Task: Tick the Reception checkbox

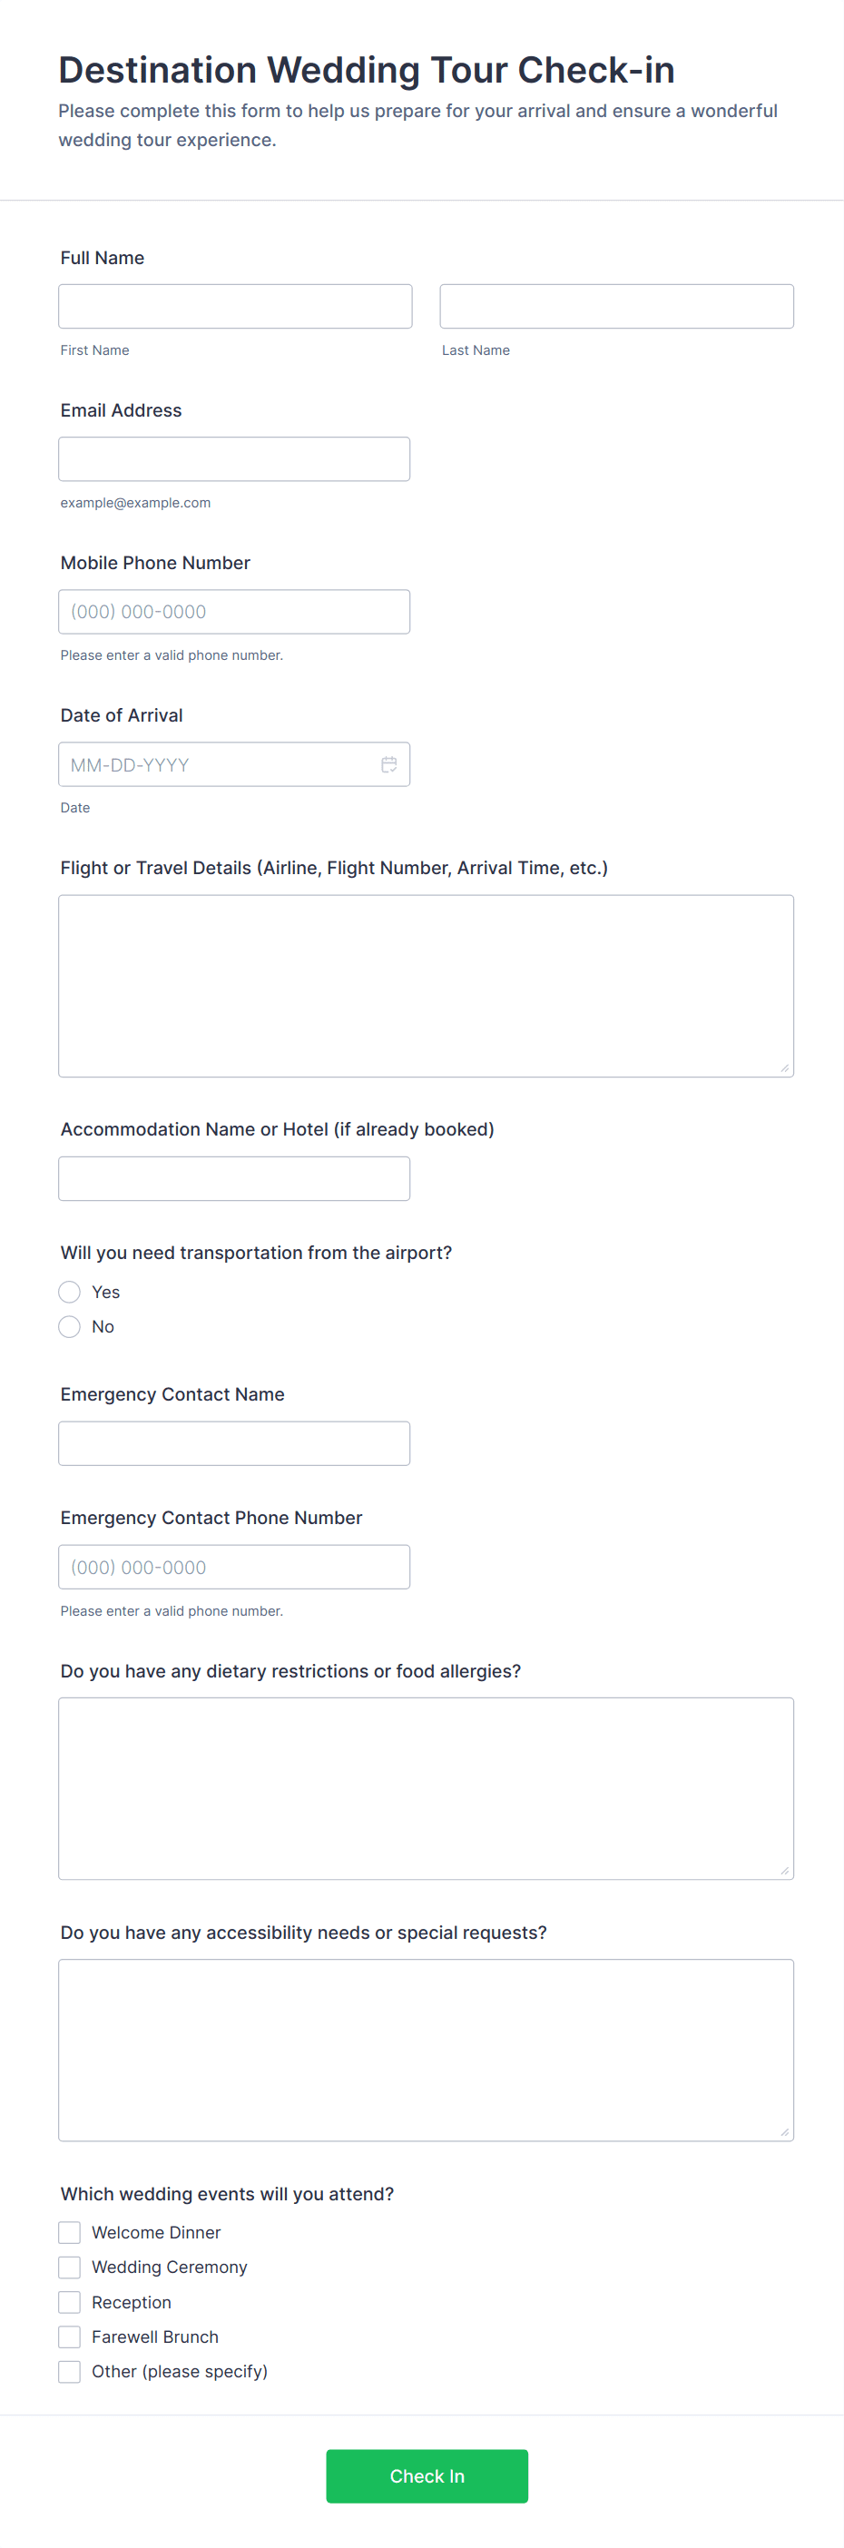Action: (x=69, y=2302)
